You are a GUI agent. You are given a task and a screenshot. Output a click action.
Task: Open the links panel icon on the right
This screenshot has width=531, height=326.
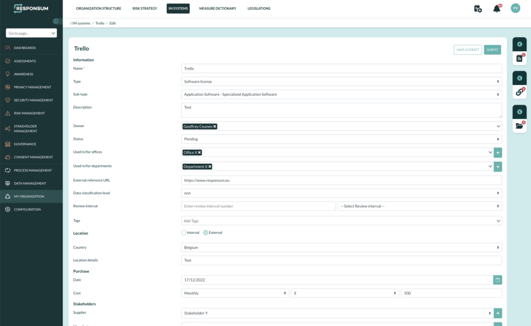[x=520, y=92]
